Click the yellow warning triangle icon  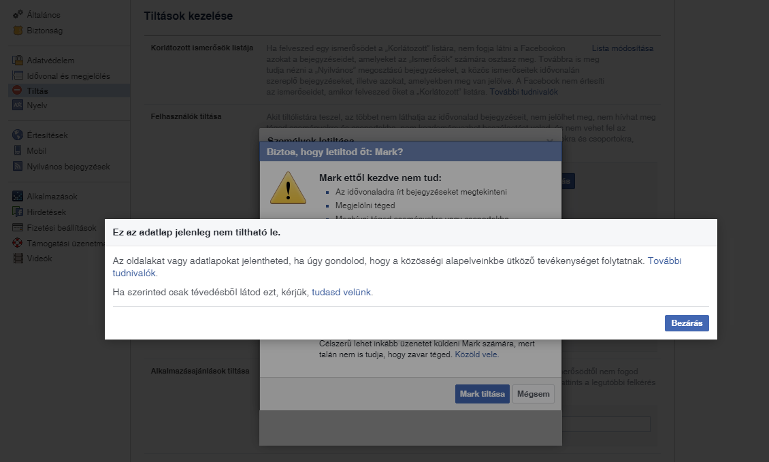tap(288, 188)
